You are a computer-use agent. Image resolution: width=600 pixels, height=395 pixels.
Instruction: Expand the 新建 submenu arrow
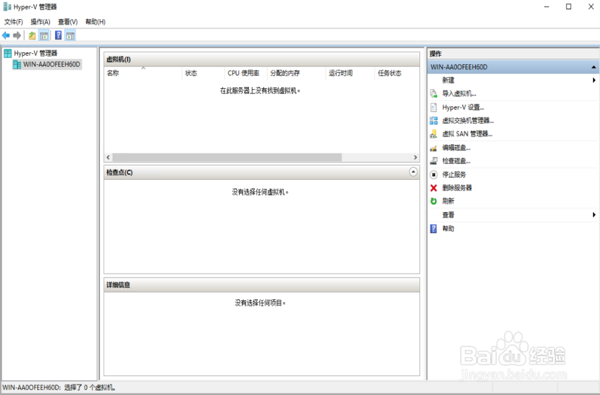click(594, 80)
